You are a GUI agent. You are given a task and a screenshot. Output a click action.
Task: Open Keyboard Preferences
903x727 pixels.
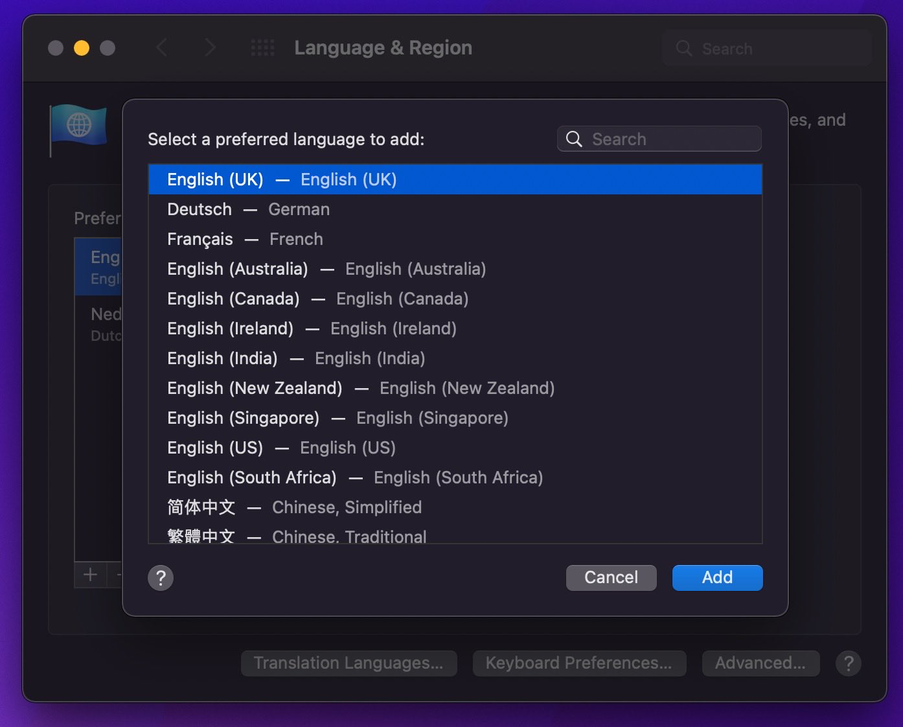[x=578, y=664]
